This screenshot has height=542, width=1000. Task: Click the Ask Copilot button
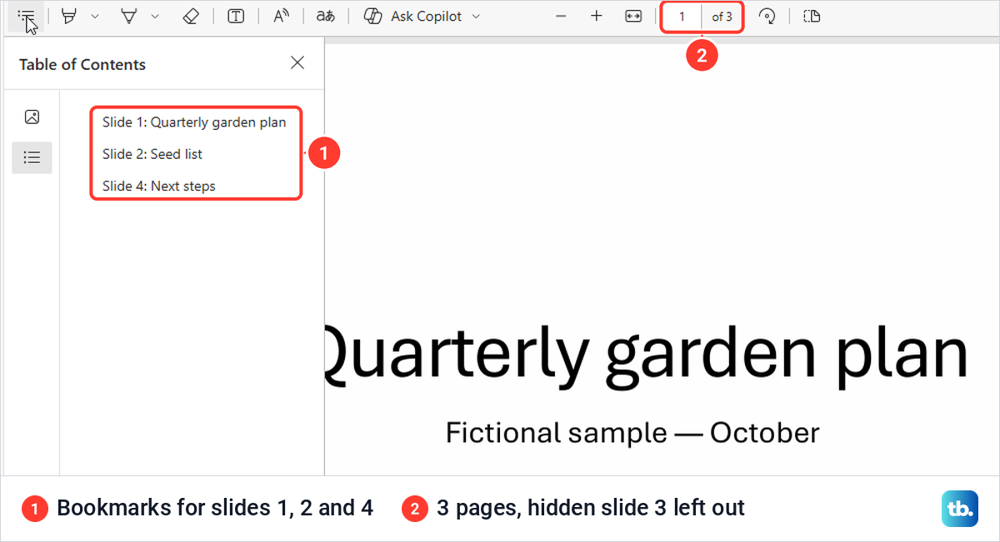click(x=413, y=17)
